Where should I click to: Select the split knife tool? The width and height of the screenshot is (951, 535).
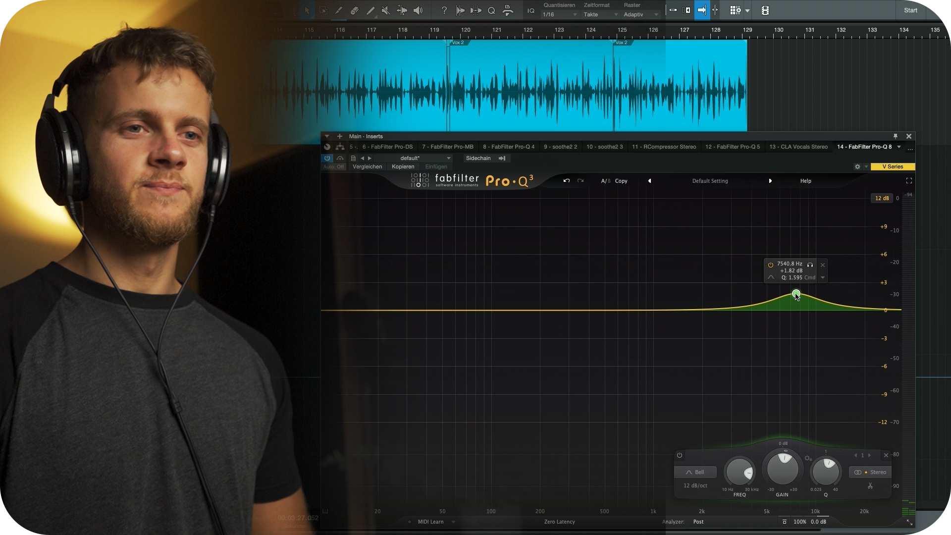pyautogui.click(x=339, y=10)
